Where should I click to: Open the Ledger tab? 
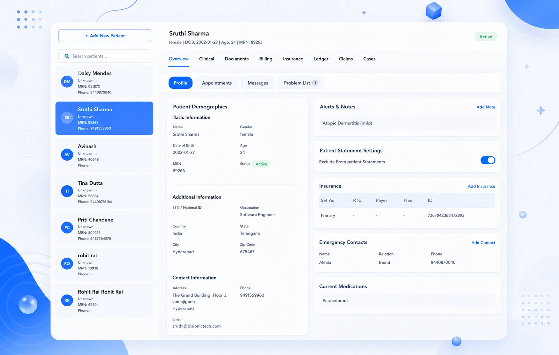[321, 59]
